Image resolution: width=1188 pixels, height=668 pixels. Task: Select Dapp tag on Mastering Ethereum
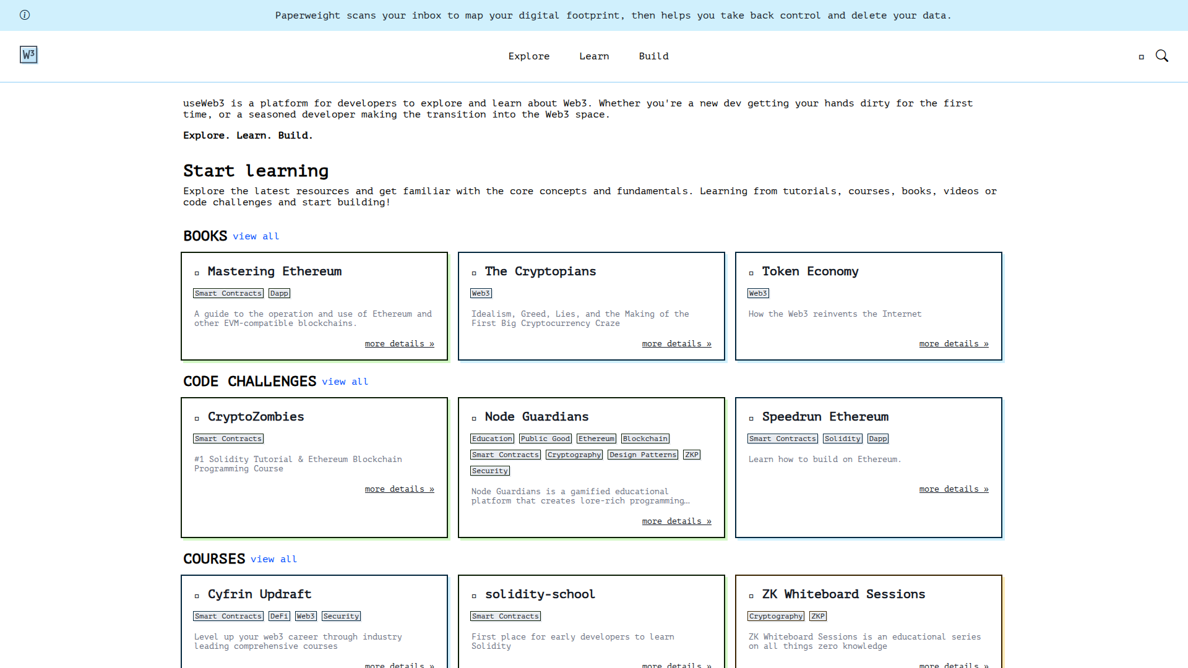tap(279, 293)
